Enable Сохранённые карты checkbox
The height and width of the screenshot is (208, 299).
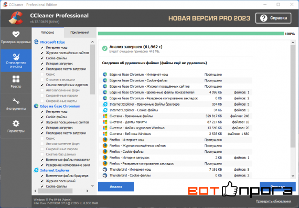pos(42,101)
